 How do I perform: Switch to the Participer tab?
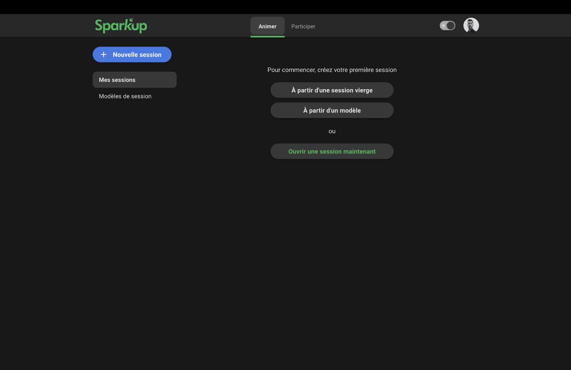(303, 26)
